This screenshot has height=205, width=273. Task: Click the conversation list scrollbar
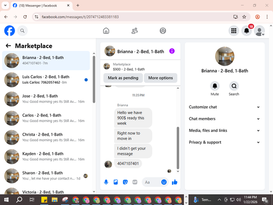[94, 79]
